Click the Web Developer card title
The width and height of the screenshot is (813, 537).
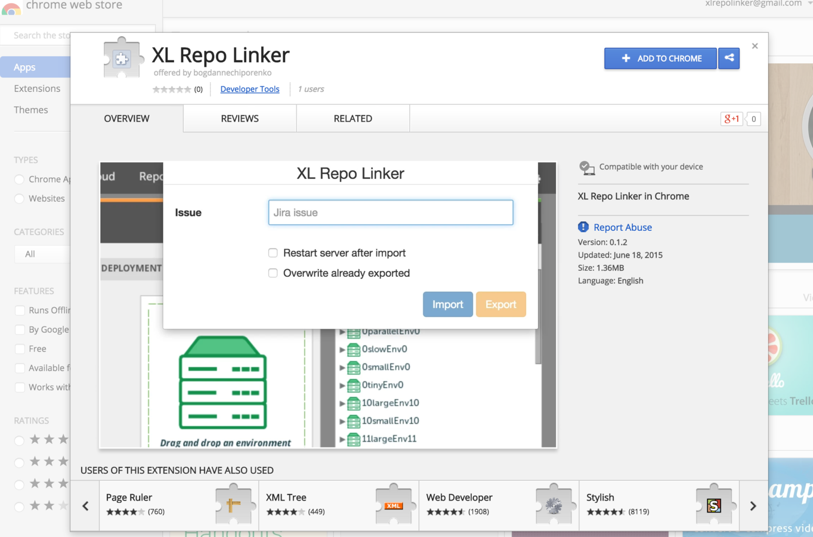[x=459, y=497]
